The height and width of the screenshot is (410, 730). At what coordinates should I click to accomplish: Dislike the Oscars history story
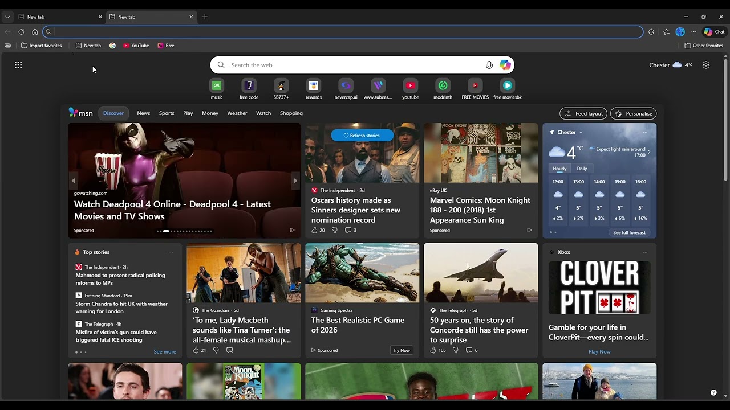tap(335, 230)
